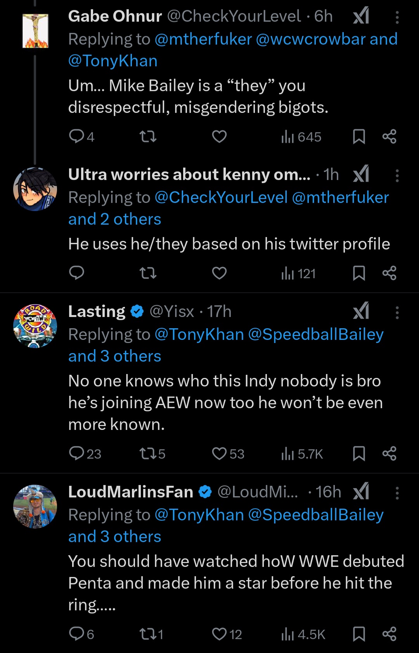Share the 'He uses he/they' tweet

tap(389, 273)
